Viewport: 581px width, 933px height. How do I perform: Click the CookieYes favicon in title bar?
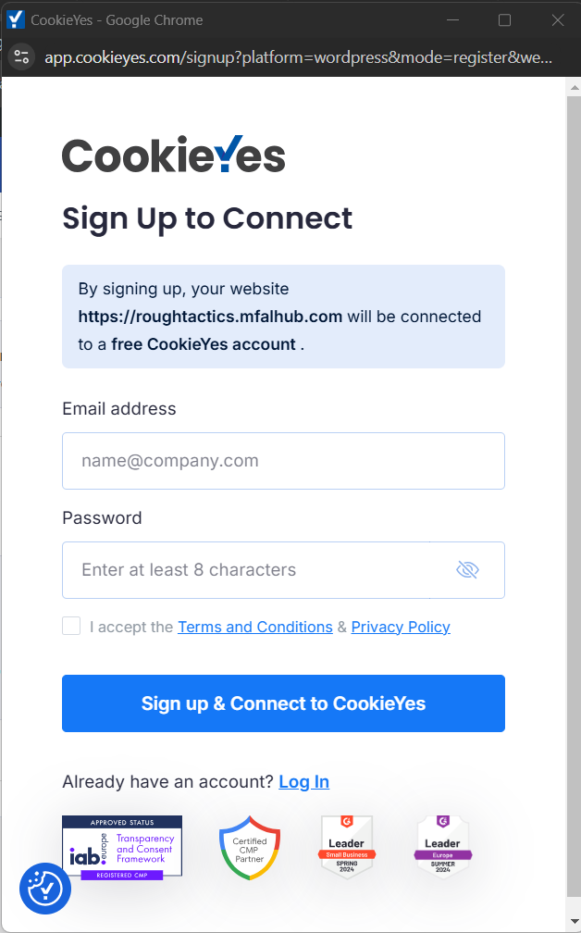pyautogui.click(x=16, y=19)
